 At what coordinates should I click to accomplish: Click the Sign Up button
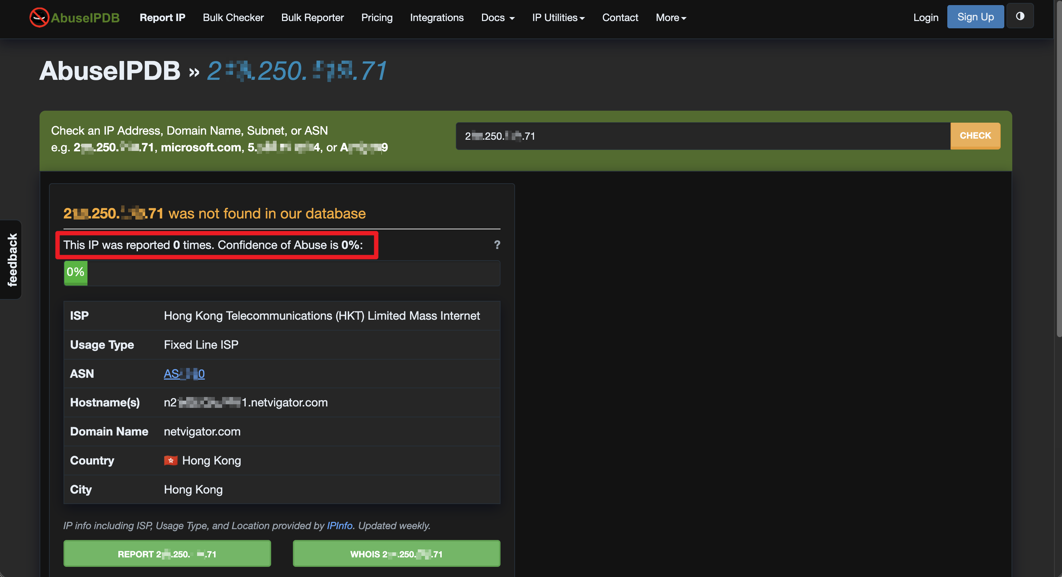pos(975,17)
